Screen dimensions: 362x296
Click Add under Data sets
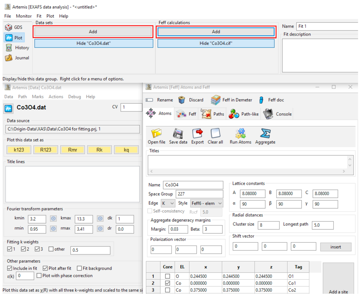point(93,32)
